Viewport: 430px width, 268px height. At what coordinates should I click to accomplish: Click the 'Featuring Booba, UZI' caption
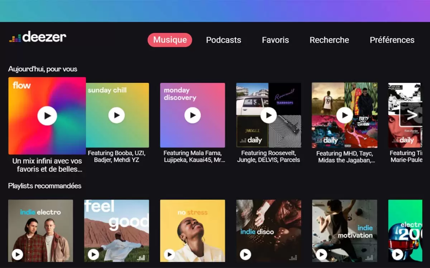[116, 157]
